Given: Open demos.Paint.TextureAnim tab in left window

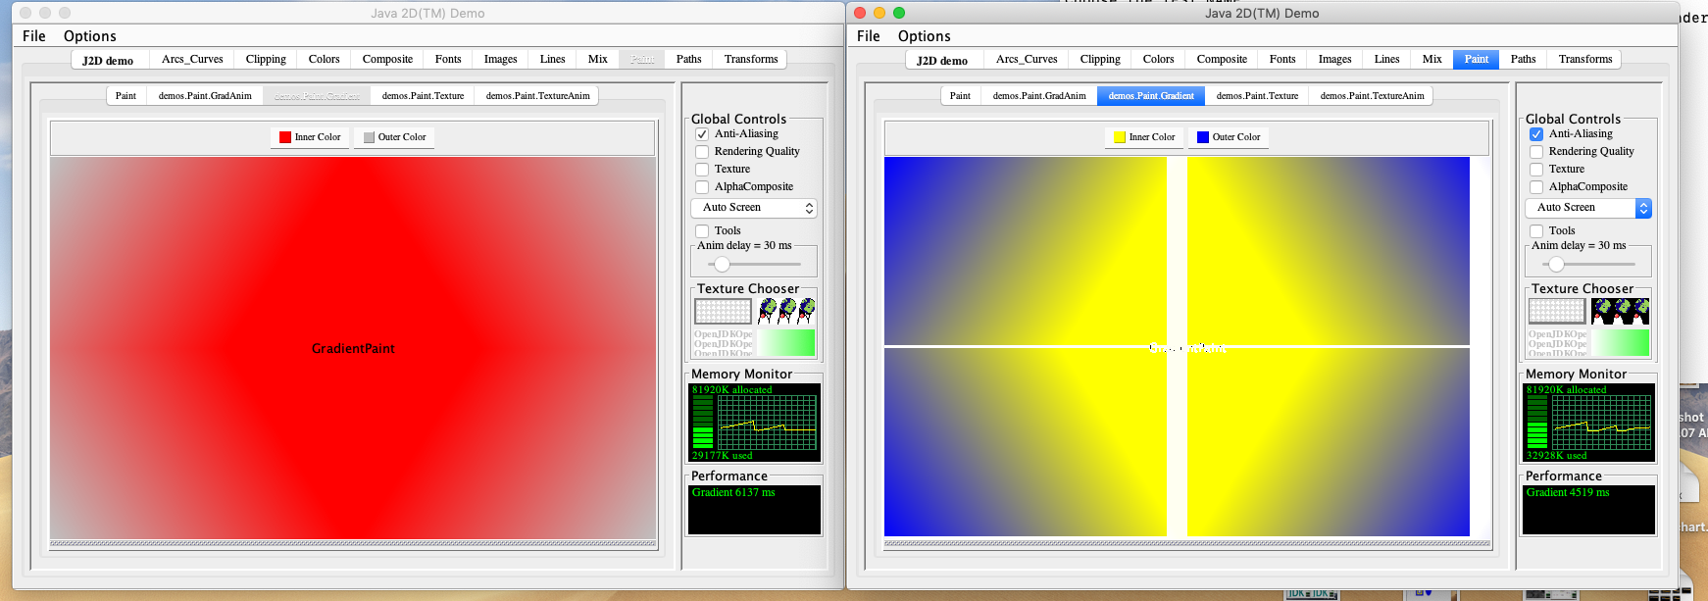Looking at the screenshot, I should pyautogui.click(x=537, y=96).
